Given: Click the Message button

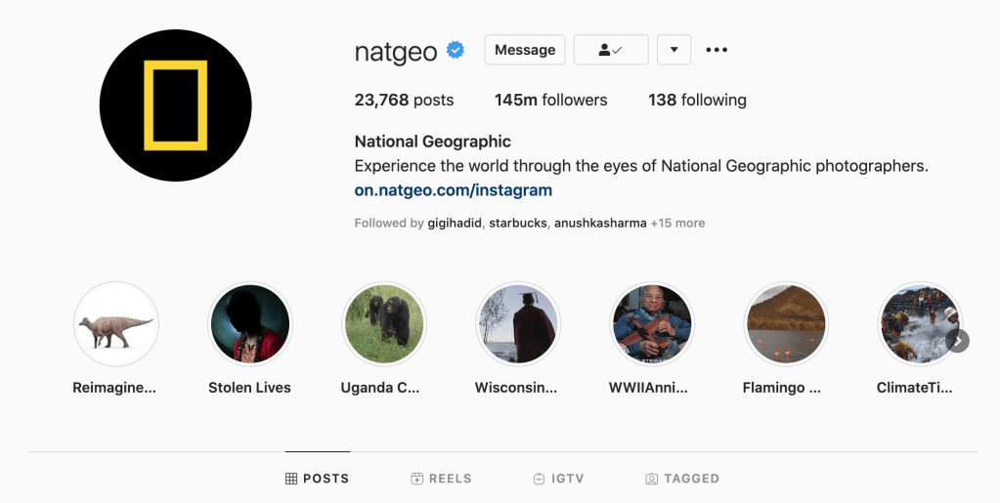Looking at the screenshot, I should click(525, 50).
